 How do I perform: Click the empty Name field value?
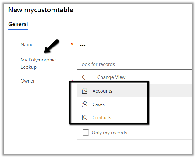(82, 45)
